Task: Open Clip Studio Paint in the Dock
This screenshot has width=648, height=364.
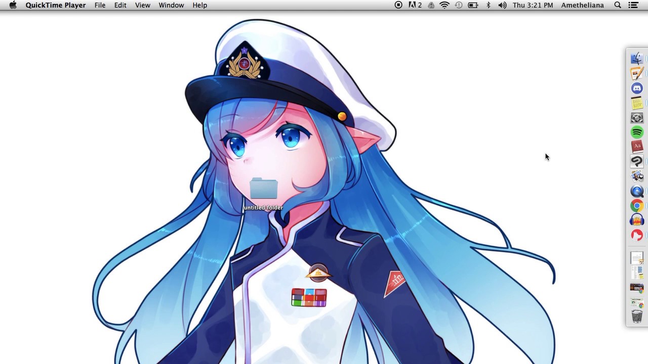Action: 637,161
